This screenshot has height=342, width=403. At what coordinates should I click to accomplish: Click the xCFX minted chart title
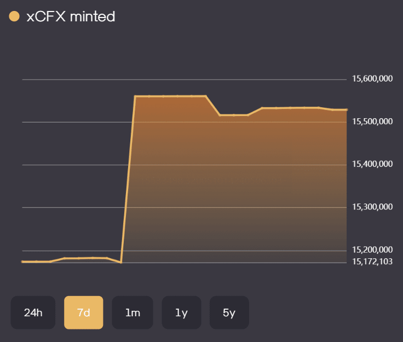[x=71, y=17]
